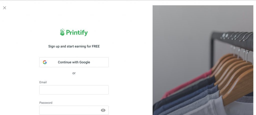Click the Google G logo icon

click(x=45, y=62)
